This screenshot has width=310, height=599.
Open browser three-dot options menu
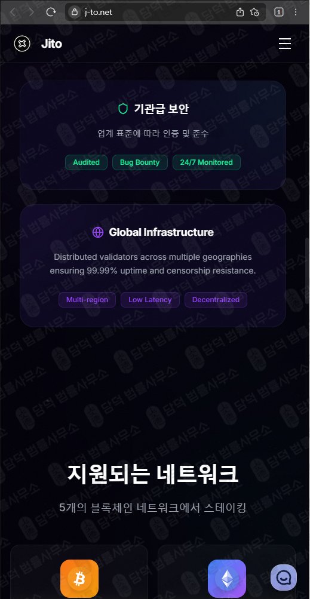coord(296,12)
